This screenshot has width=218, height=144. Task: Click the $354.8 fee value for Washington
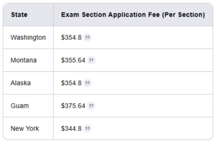coord(71,38)
